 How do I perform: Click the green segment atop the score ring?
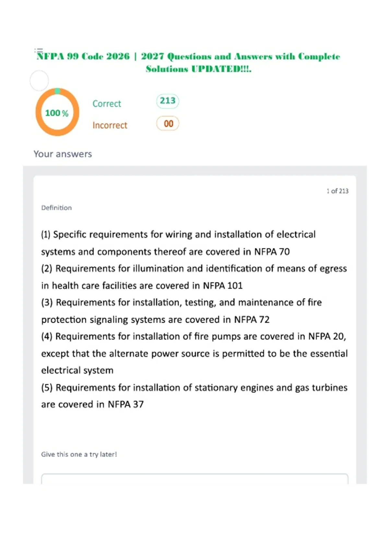(57, 91)
